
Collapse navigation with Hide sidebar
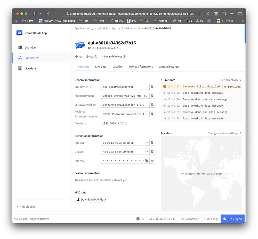(26, 207)
